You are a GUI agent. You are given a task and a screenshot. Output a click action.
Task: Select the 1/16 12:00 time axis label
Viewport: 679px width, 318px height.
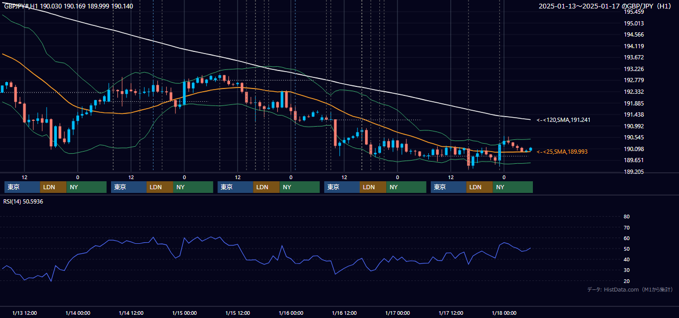[x=344, y=313]
